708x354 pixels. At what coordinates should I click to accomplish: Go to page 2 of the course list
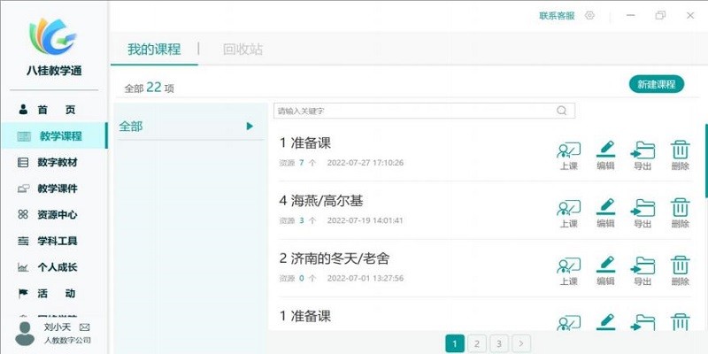click(477, 343)
